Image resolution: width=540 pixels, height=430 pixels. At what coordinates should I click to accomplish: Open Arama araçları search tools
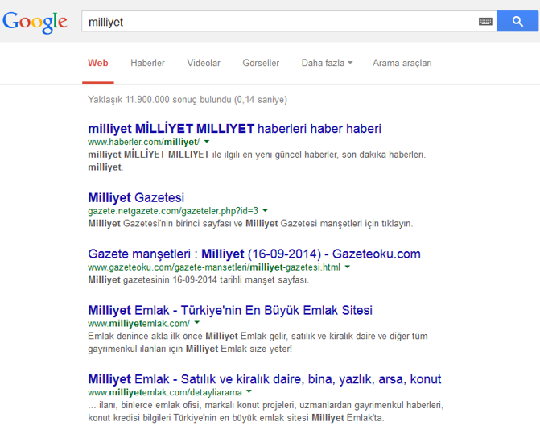click(x=402, y=63)
